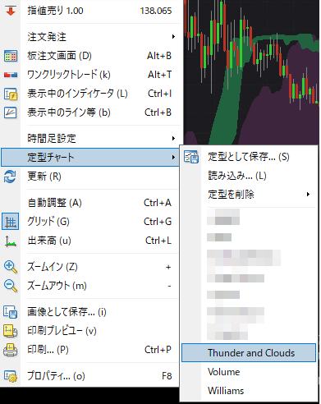Click the save template icon beside 定型として保存
The width and height of the screenshot is (321, 404).
[x=191, y=157]
